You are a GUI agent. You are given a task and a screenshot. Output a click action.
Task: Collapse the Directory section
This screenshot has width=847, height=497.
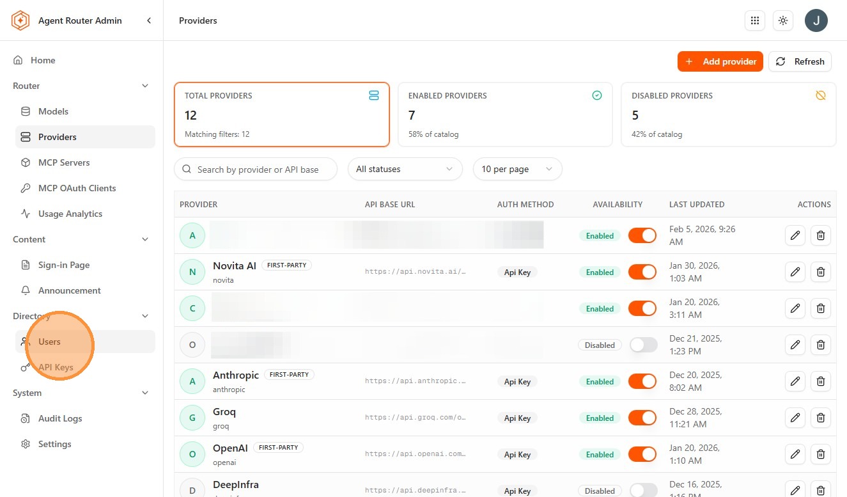coord(145,316)
